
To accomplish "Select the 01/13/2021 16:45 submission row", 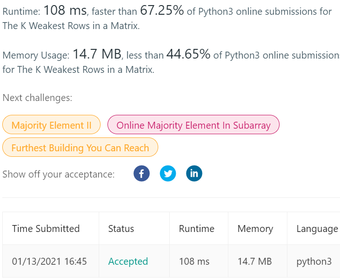I will tap(49, 261).
